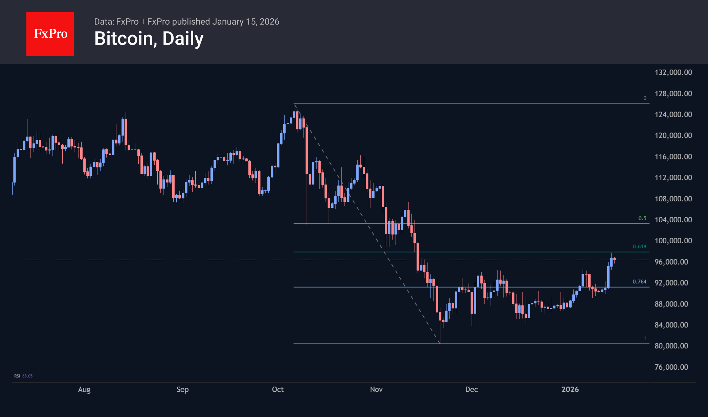Click the RSI value 68.05
708x417 pixels.
pos(27,376)
